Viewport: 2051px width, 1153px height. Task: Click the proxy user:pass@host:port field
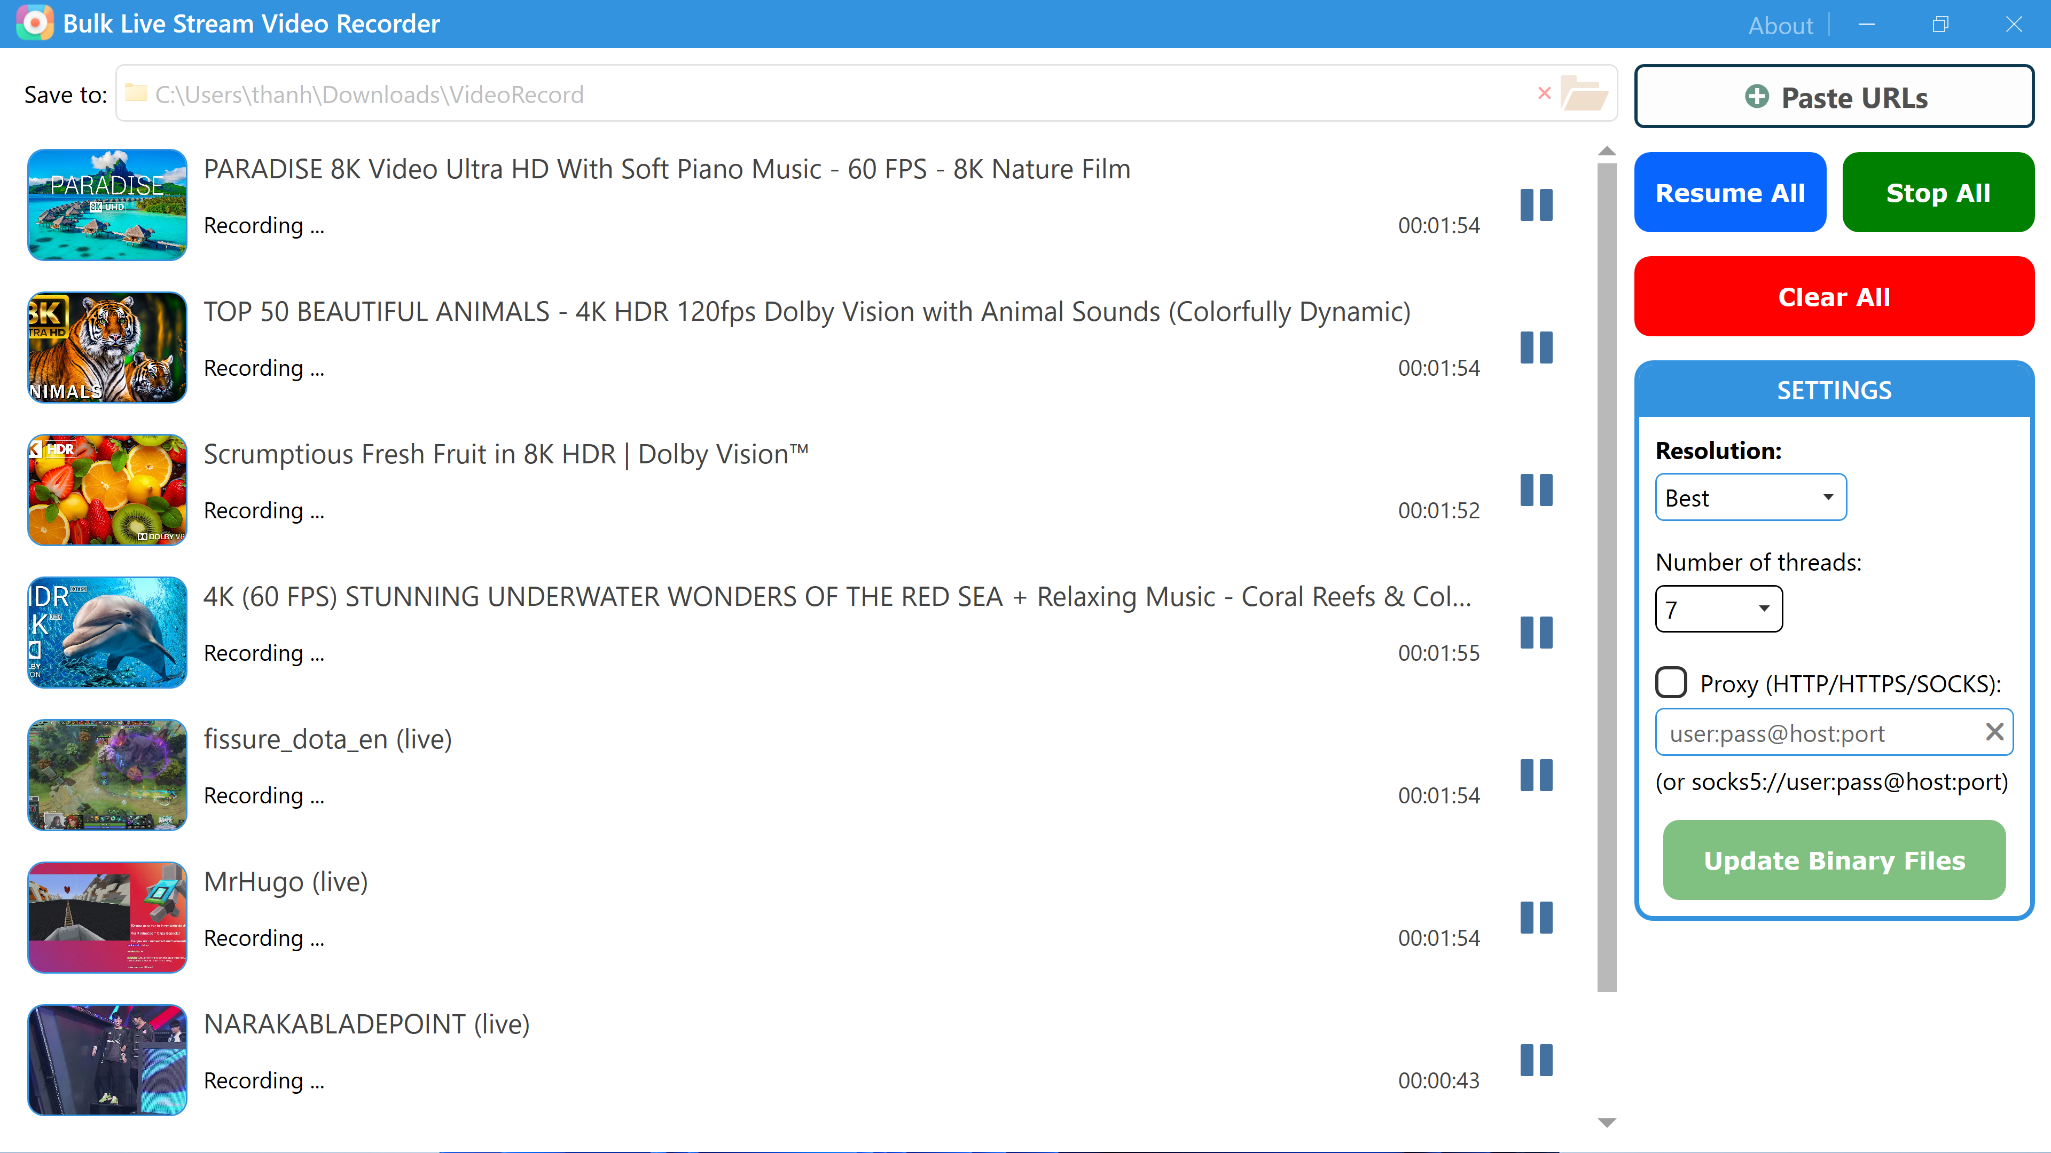[1815, 733]
